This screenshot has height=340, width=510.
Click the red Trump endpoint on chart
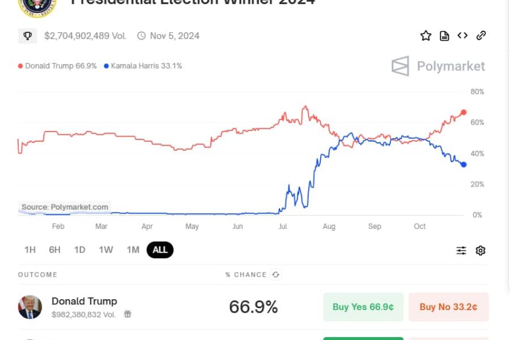point(464,112)
